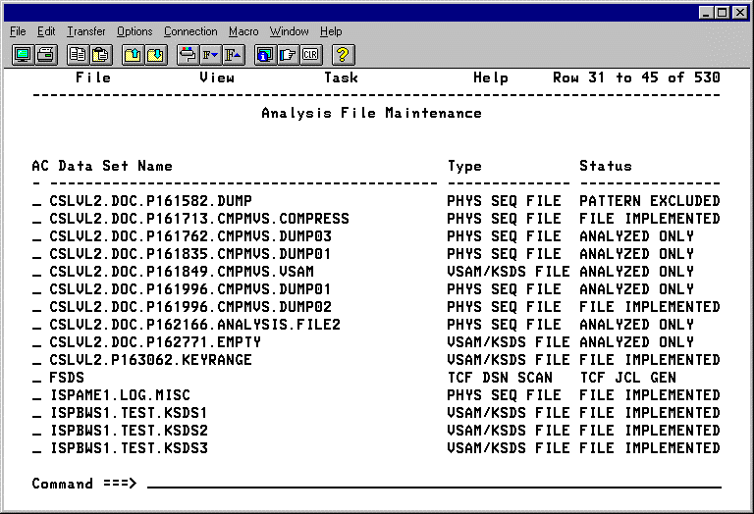Screen dimensions: 754x514
Task: Select action field for CSLVL2.DOC.P161582.DUMP
Action: 37,202
